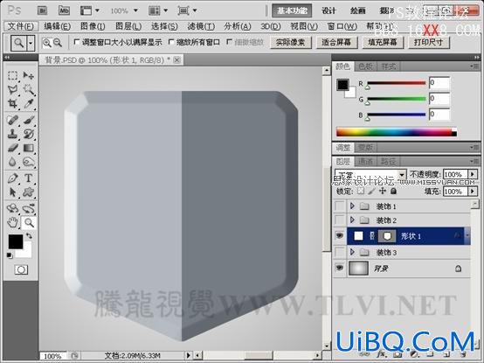484x363 pixels.
Task: Click the 适合屏幕 button
Action: click(x=336, y=42)
